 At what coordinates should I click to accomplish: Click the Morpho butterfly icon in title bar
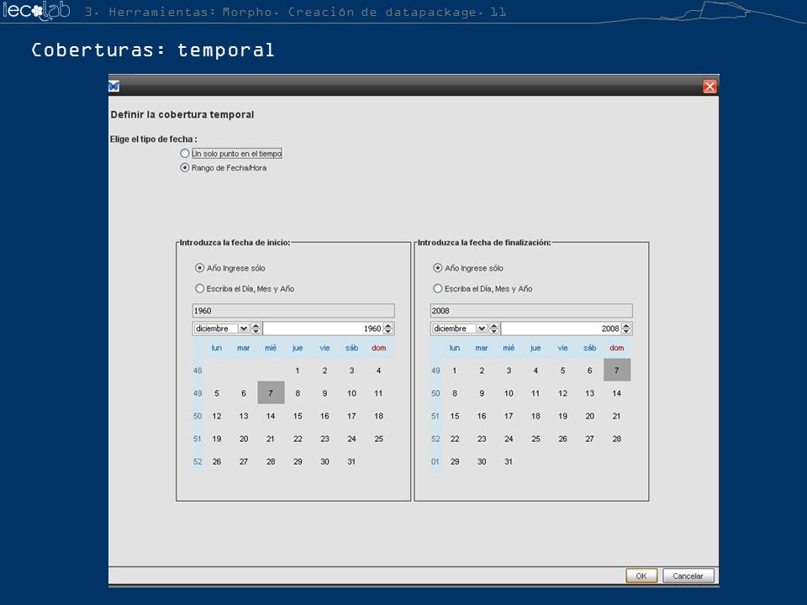point(113,86)
